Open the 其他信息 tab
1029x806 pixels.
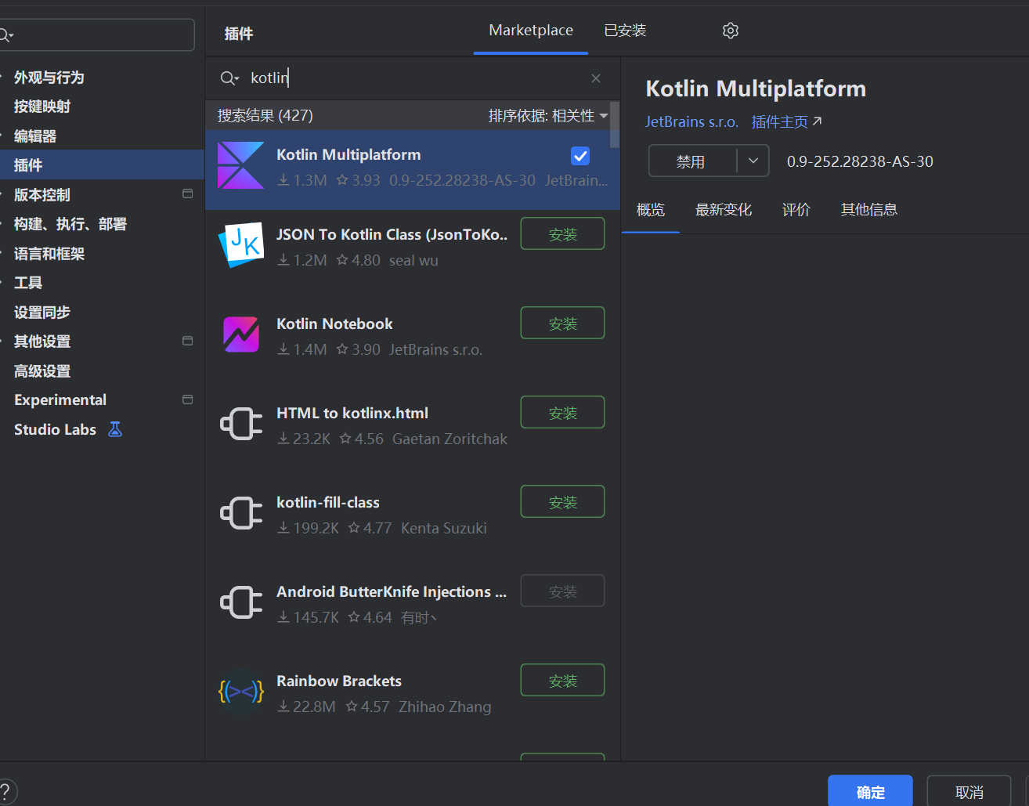(869, 210)
